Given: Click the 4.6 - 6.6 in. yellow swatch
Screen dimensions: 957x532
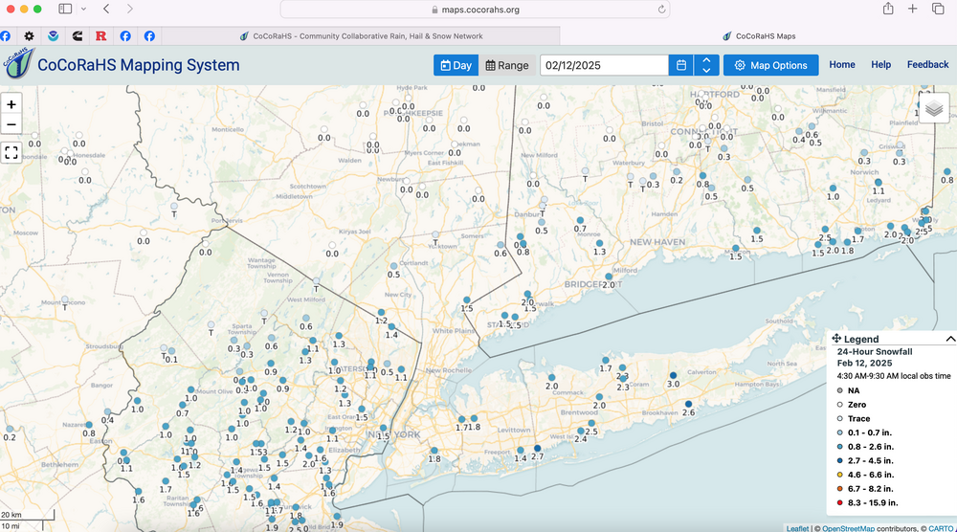Looking at the screenshot, I should [x=840, y=475].
